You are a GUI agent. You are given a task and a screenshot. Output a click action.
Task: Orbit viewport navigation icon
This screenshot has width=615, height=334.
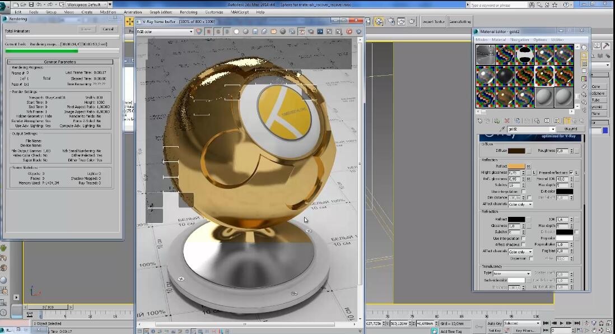pos(601,331)
